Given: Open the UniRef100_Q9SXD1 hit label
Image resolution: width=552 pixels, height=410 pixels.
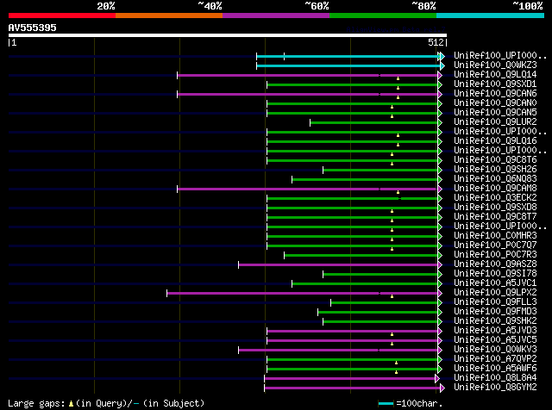Looking at the screenshot, I should (495, 84).
